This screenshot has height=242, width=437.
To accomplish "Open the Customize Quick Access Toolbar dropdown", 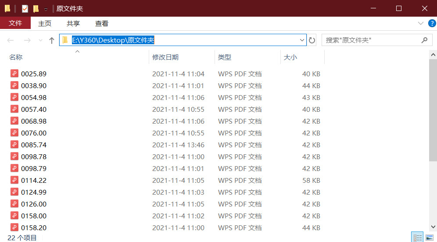I will click(x=46, y=9).
